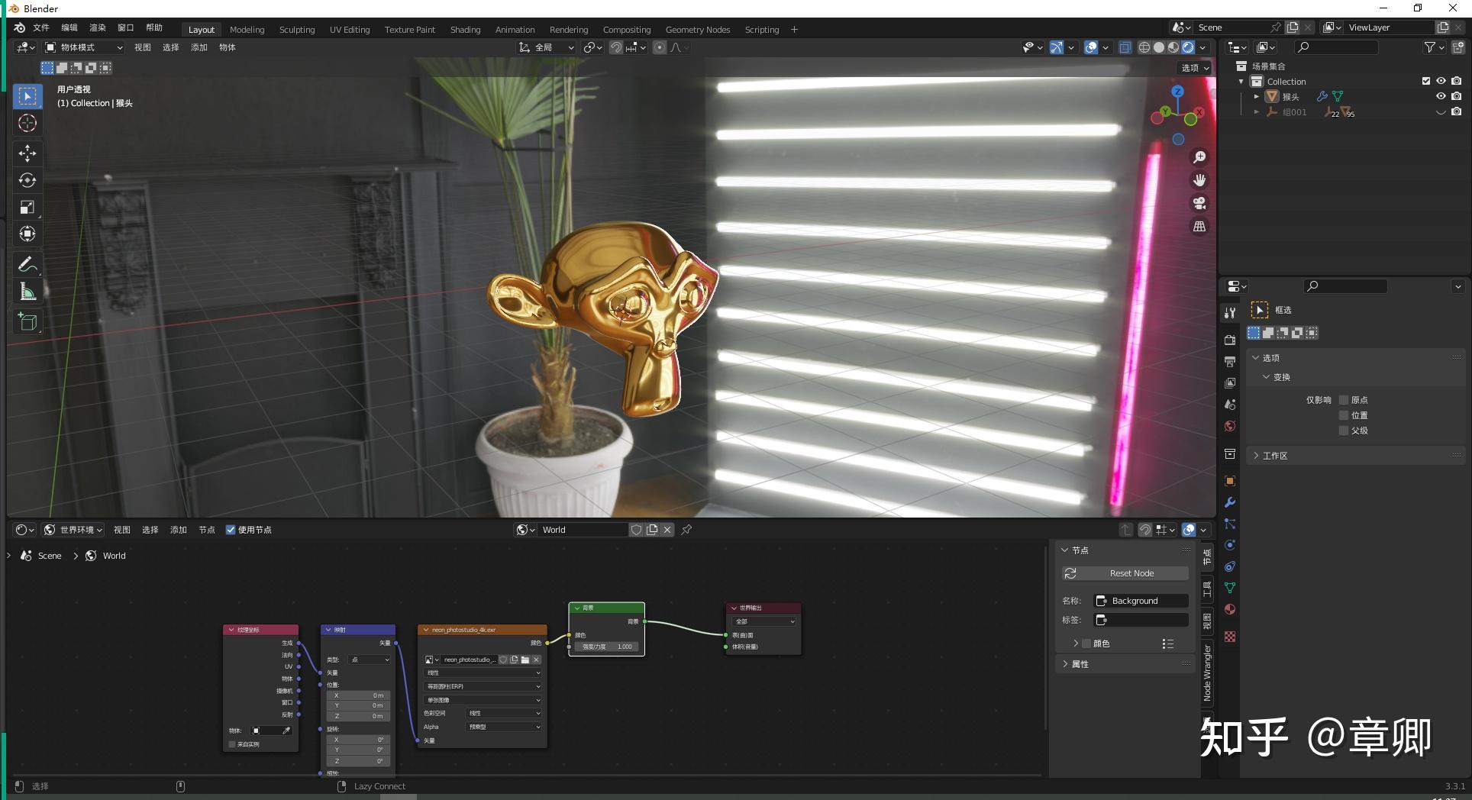
Task: Switch to material preview shading
Action: point(1173,47)
